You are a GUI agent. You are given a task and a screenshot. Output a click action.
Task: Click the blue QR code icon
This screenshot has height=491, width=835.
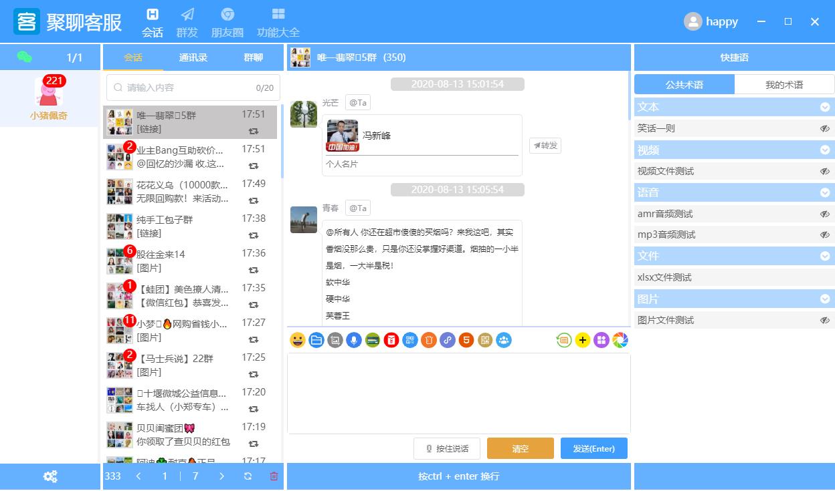click(x=410, y=340)
